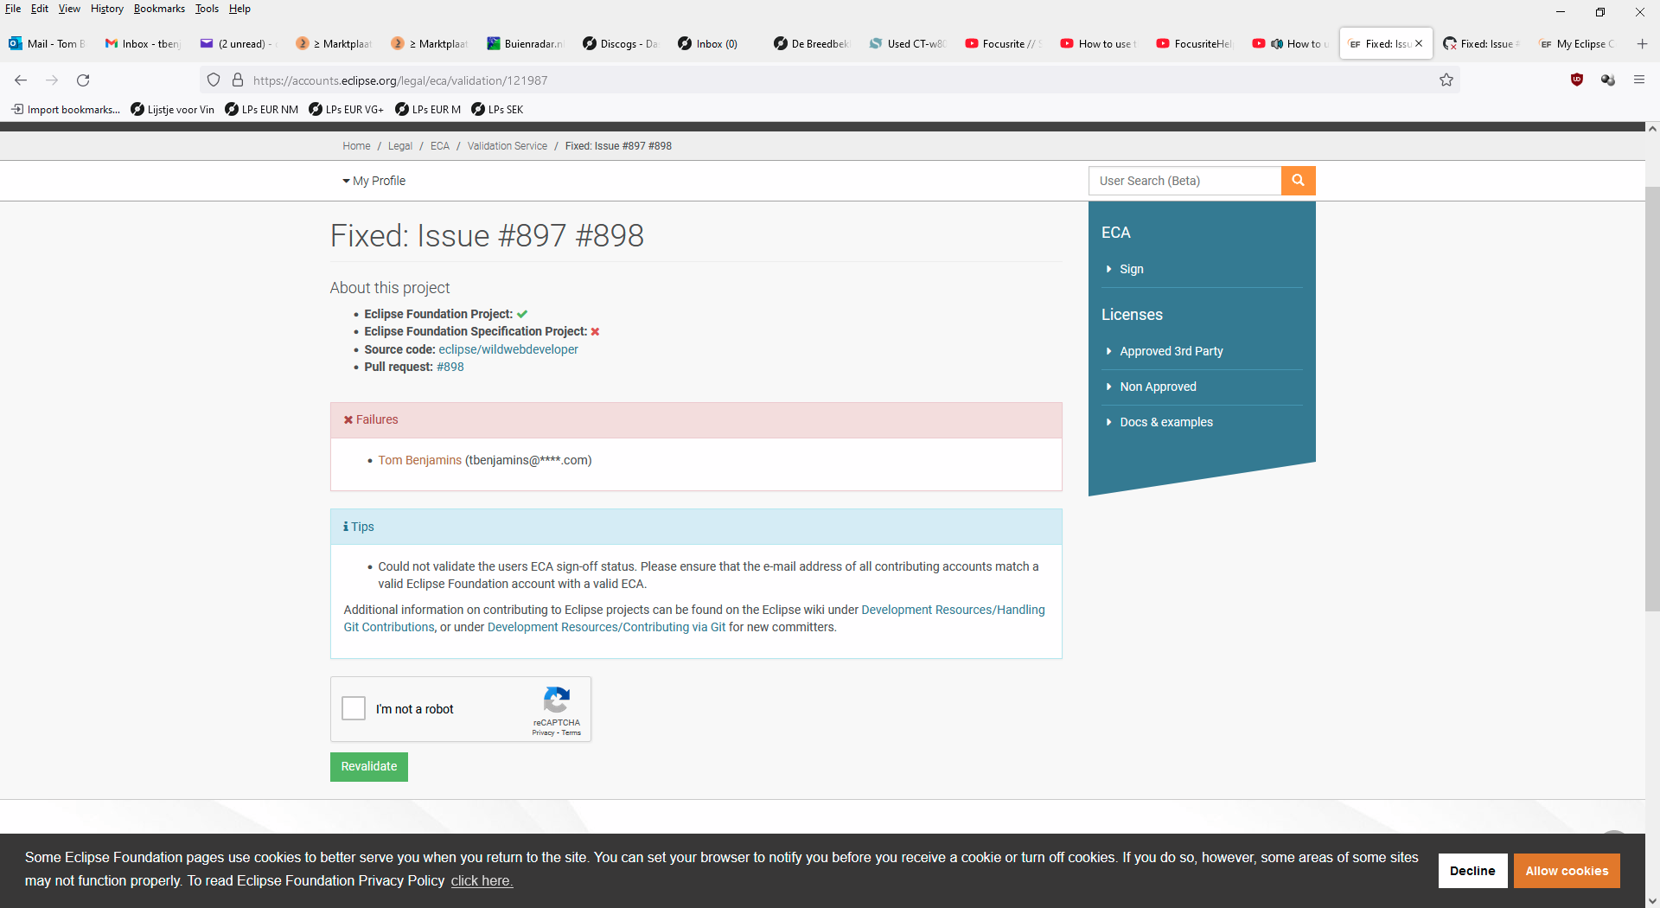Bookmark this page with the star icon
Screen dimensions: 1660x908
coord(1446,80)
